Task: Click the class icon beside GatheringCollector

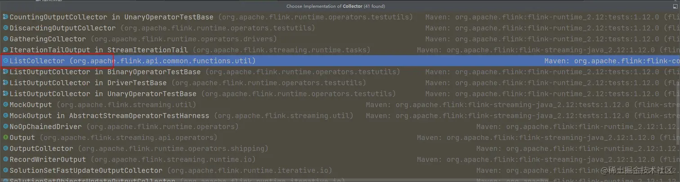Action: (x=5, y=39)
